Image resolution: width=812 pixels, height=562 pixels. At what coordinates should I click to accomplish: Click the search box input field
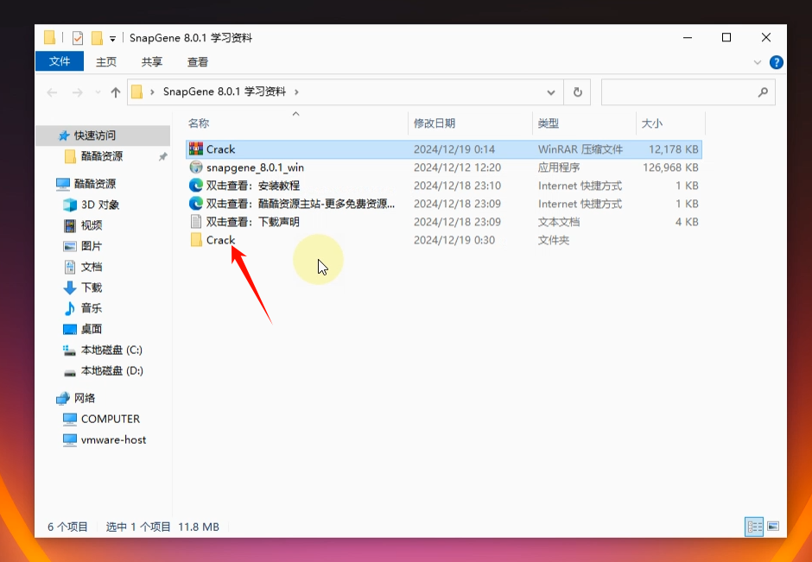(x=678, y=92)
